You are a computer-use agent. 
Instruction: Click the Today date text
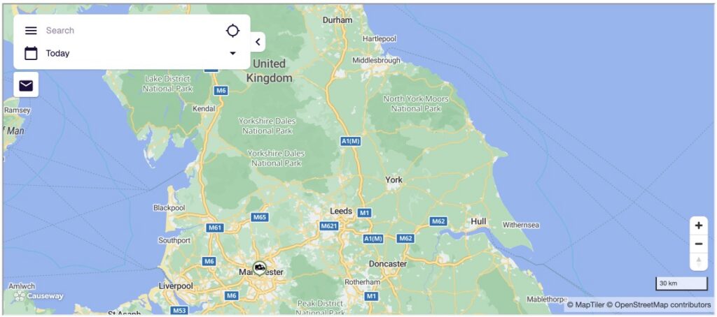57,53
